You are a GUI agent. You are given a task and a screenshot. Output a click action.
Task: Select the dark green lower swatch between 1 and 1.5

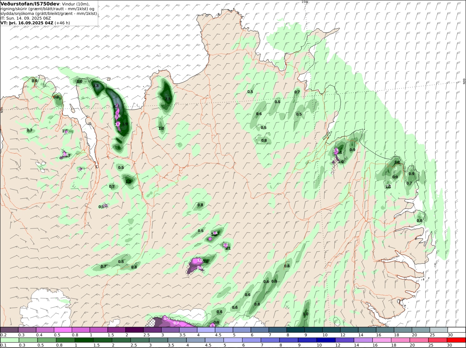pos(84,340)
